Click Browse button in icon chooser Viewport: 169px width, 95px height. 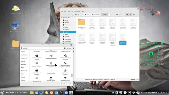tap(69, 48)
